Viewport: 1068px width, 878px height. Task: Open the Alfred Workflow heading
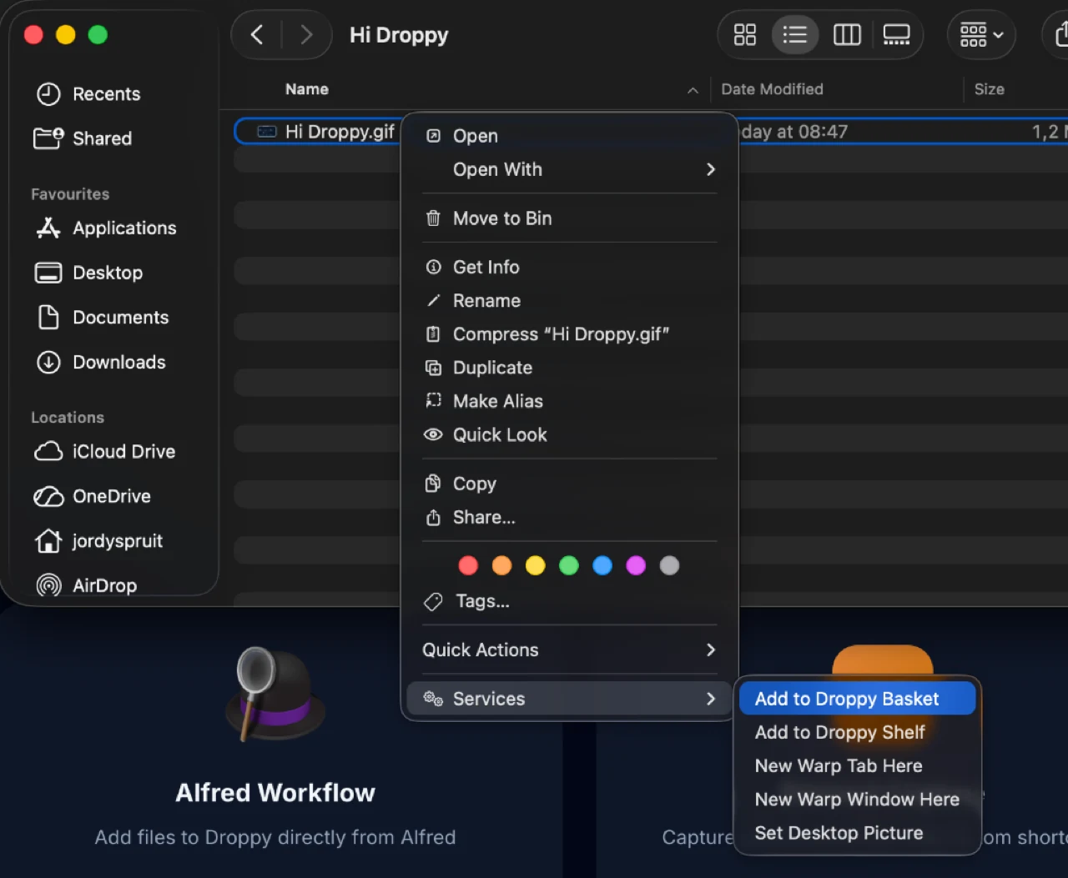(x=275, y=793)
